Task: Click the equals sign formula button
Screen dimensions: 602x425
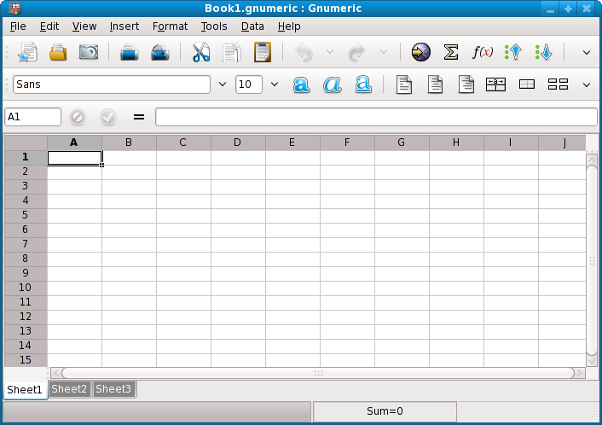Action: 139,117
